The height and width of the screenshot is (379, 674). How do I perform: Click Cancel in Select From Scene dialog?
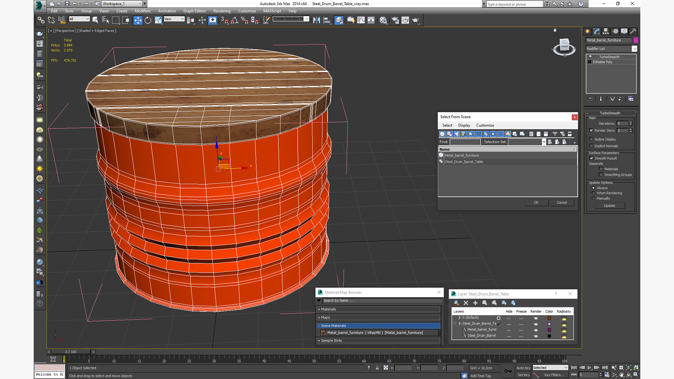tap(562, 202)
